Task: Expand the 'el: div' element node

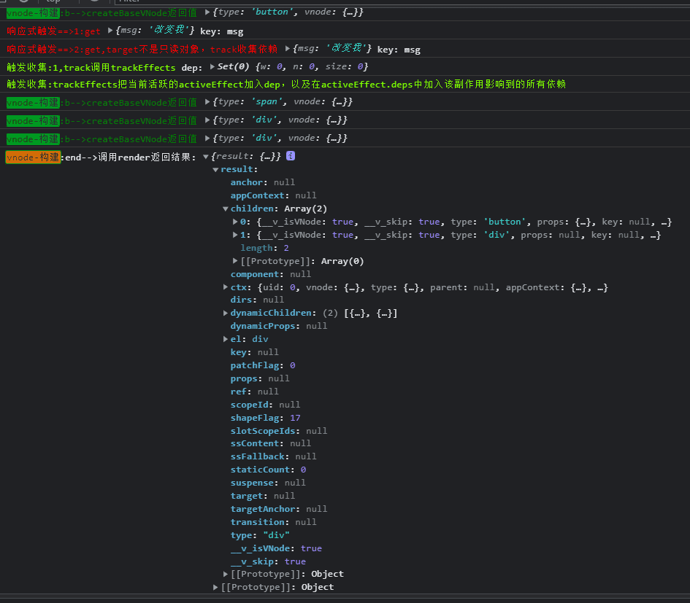Action: tap(226, 339)
